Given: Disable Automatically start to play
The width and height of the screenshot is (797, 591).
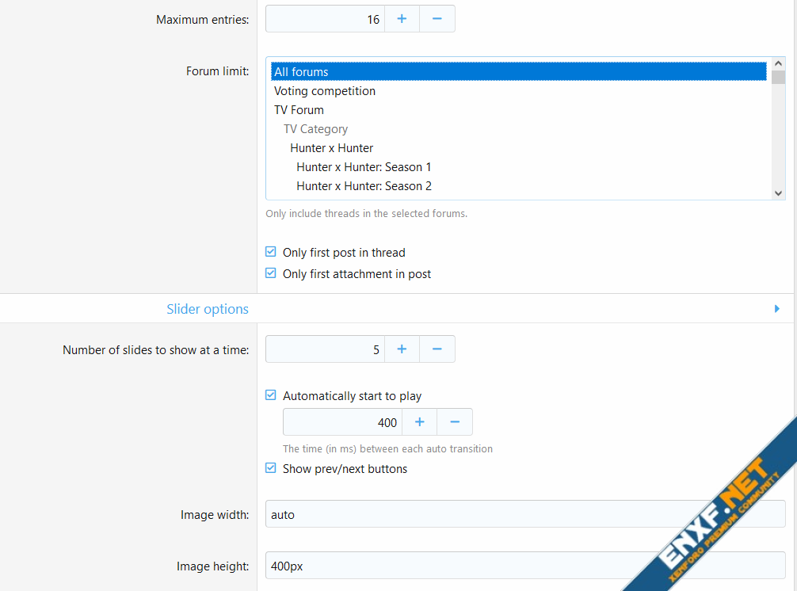Looking at the screenshot, I should tap(271, 396).
